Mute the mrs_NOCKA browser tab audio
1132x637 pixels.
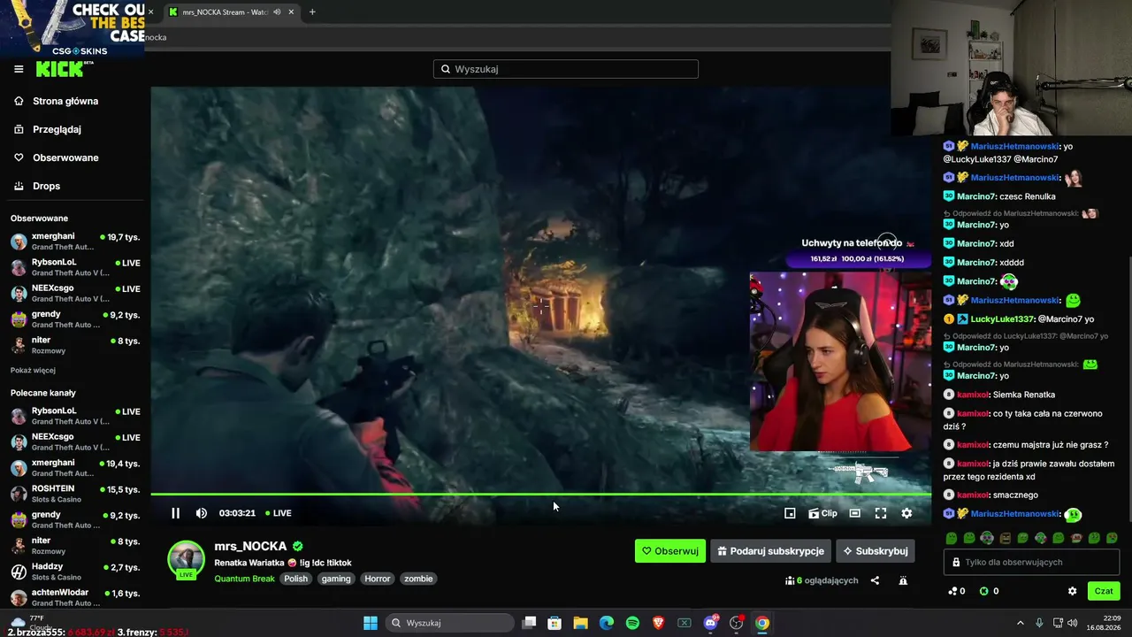(277, 12)
